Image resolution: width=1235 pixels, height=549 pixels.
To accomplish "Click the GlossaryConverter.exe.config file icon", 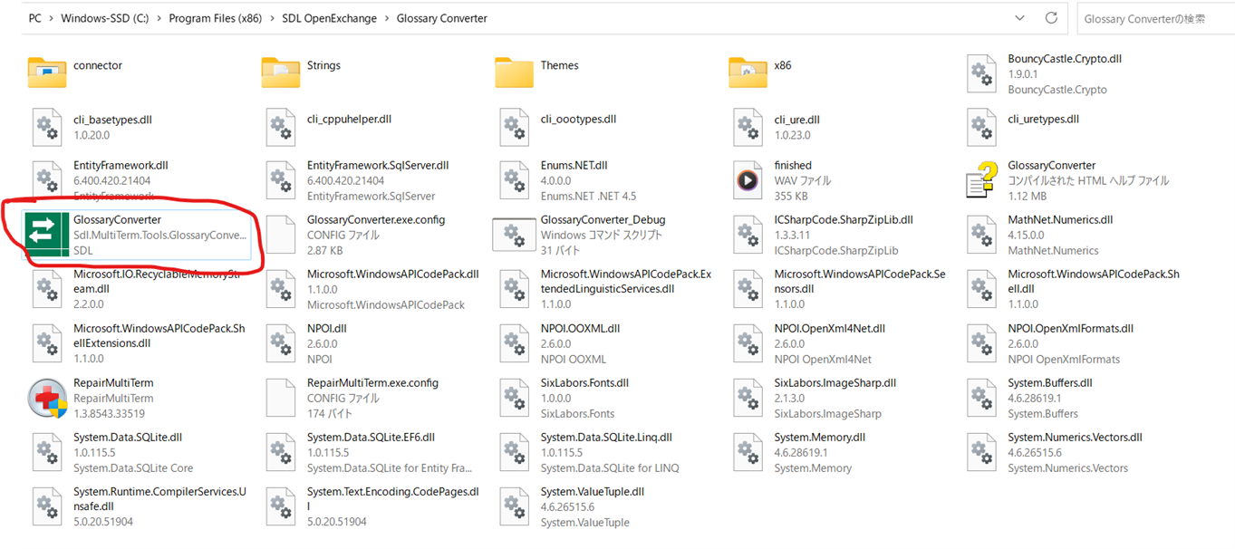I will 281,236.
